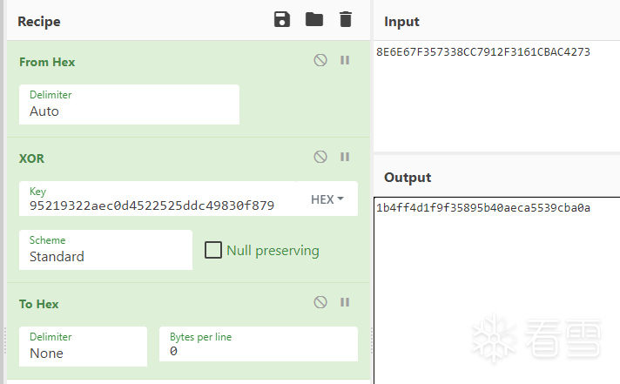This screenshot has height=384, width=620.
Task: Open the XOR Scheme Standard dropdown
Action: point(105,250)
